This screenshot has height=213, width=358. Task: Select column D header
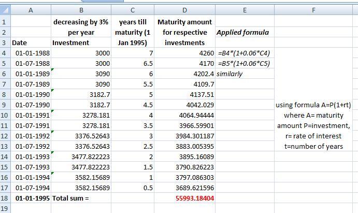point(185,10)
